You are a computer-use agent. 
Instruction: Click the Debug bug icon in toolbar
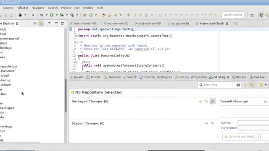[x=42, y=15]
